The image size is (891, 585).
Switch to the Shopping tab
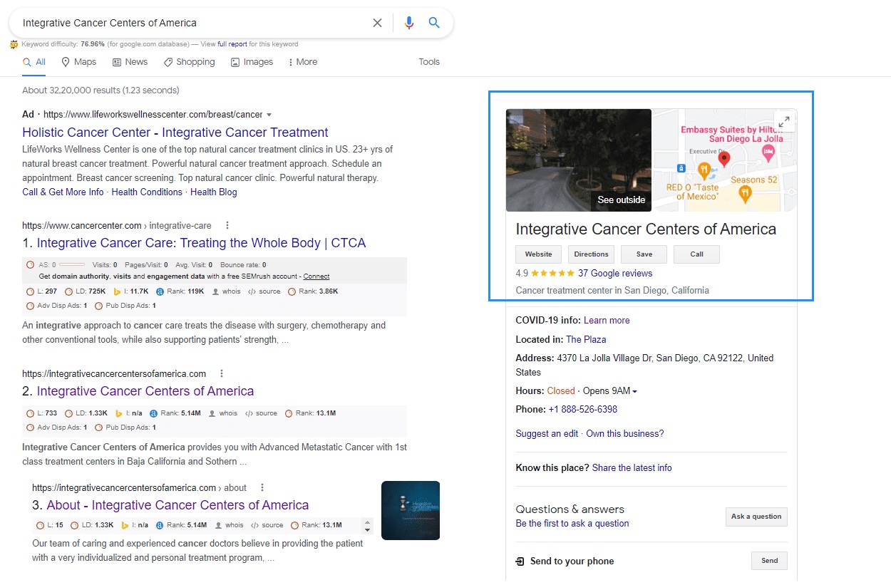tap(190, 62)
